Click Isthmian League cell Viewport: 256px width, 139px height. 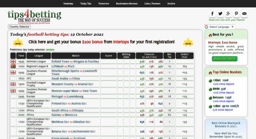39,61
